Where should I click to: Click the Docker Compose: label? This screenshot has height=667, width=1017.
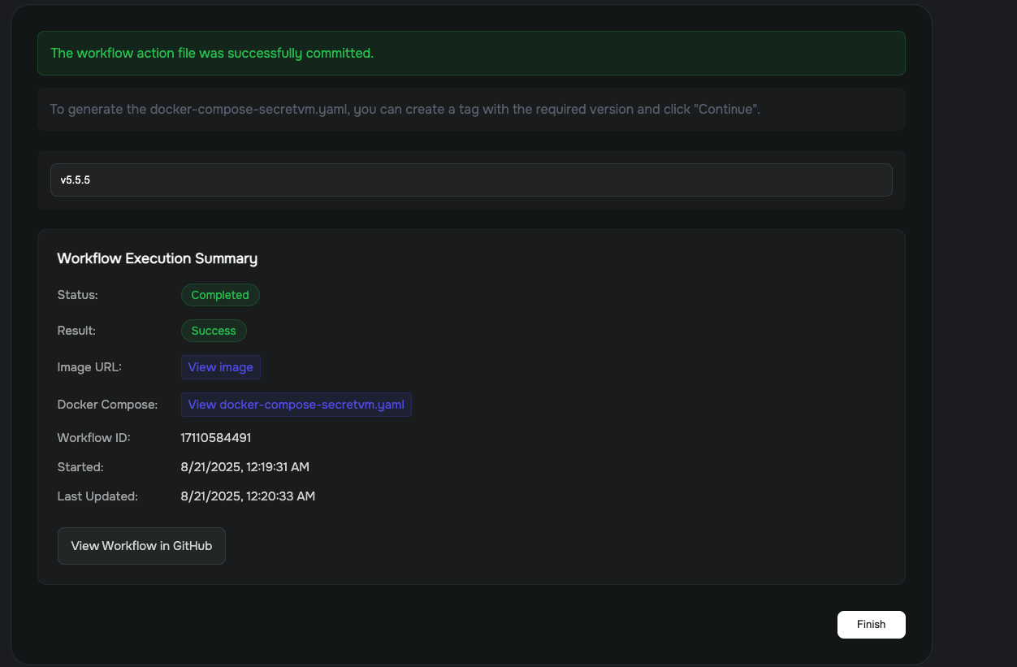tap(107, 405)
